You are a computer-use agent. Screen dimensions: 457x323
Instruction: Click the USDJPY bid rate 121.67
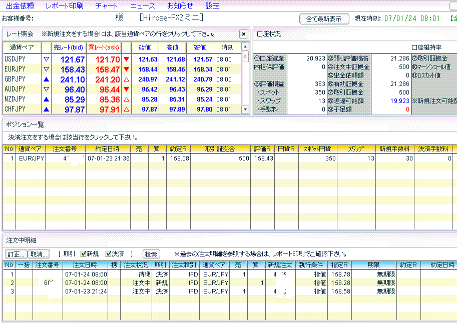pos(73,59)
